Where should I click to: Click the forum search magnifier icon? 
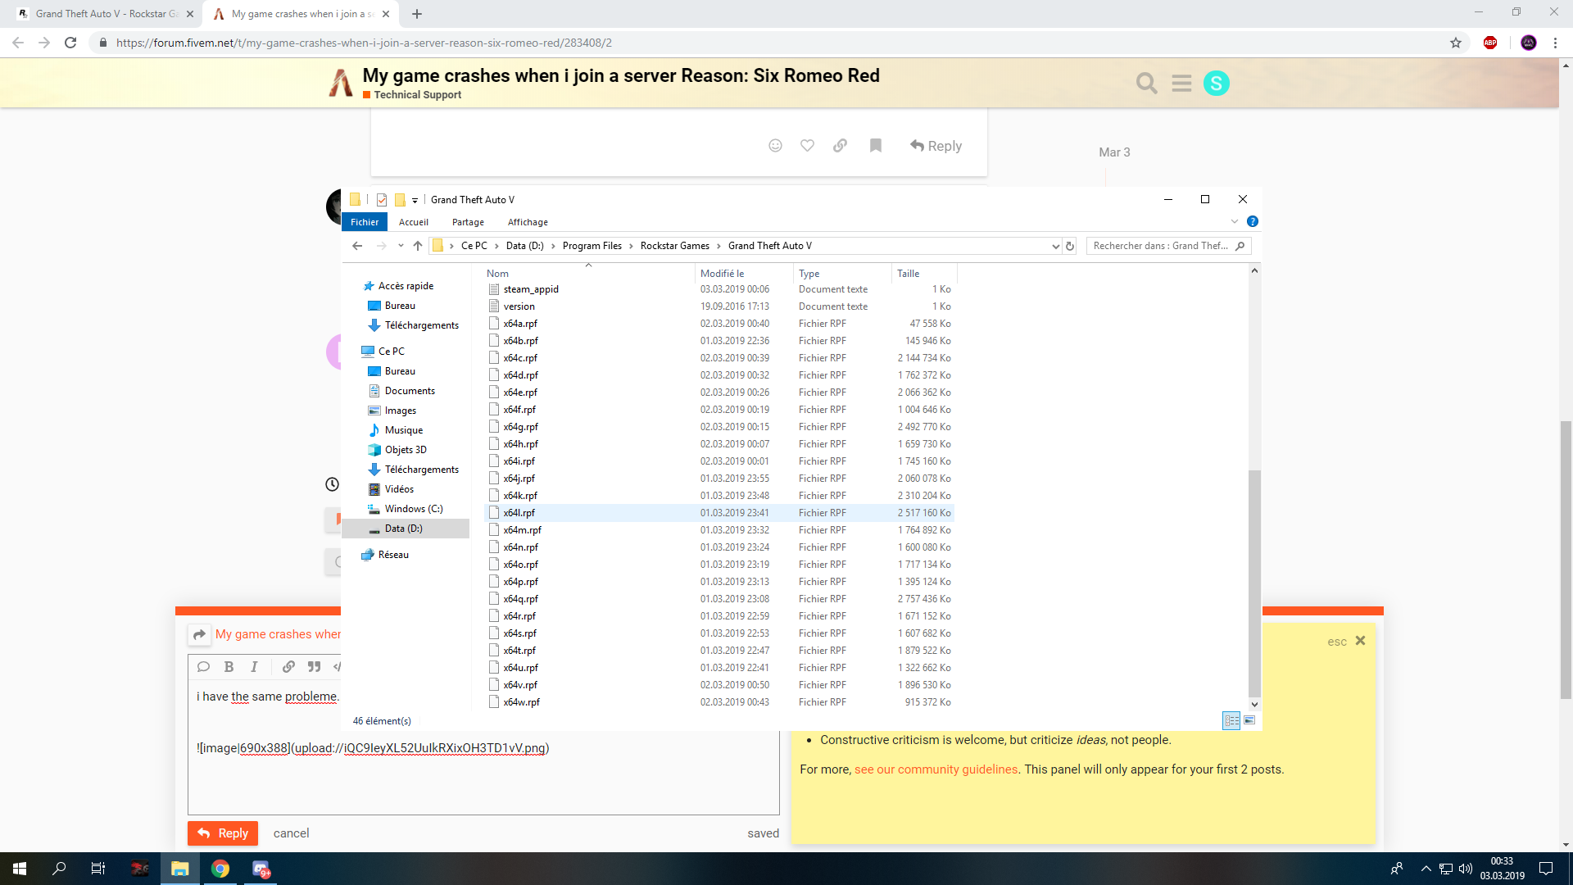pos(1146,83)
